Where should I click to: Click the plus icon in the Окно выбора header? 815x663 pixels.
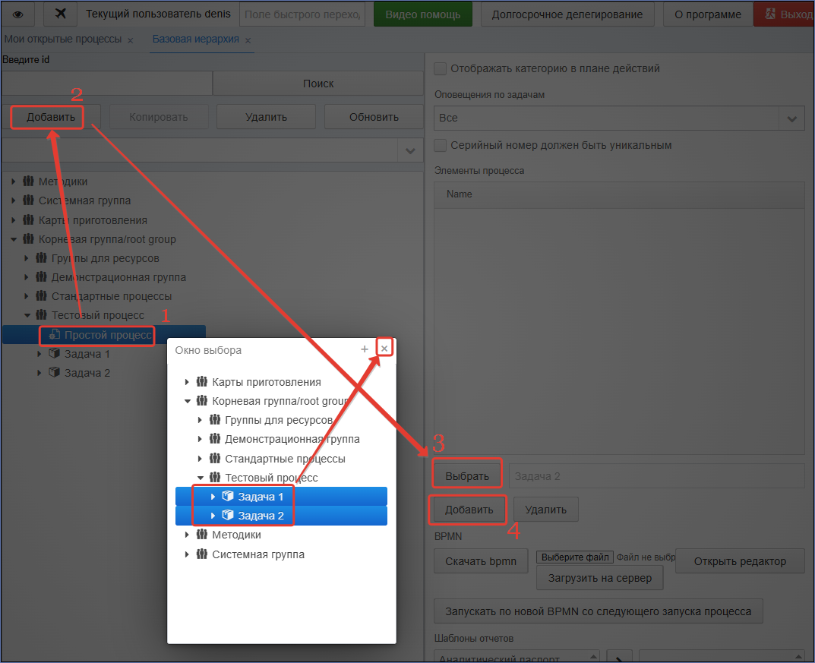(365, 349)
